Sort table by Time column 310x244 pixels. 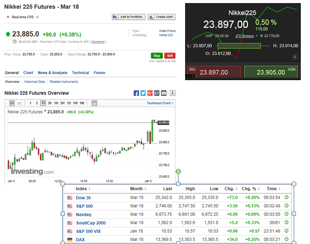point(273,189)
